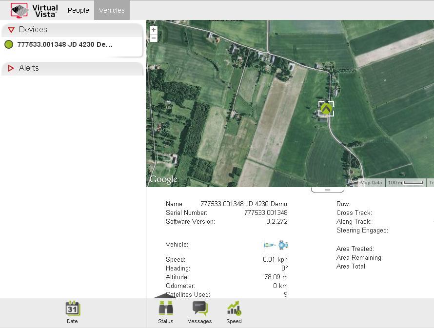434x328 pixels.
Task: Switch to the Vehicles tab
Action: coord(112,10)
